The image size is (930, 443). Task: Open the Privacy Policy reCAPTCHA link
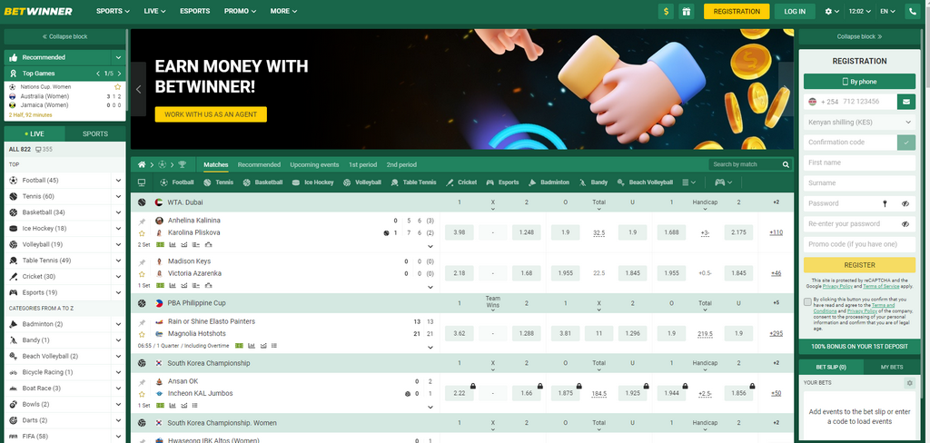(x=836, y=286)
